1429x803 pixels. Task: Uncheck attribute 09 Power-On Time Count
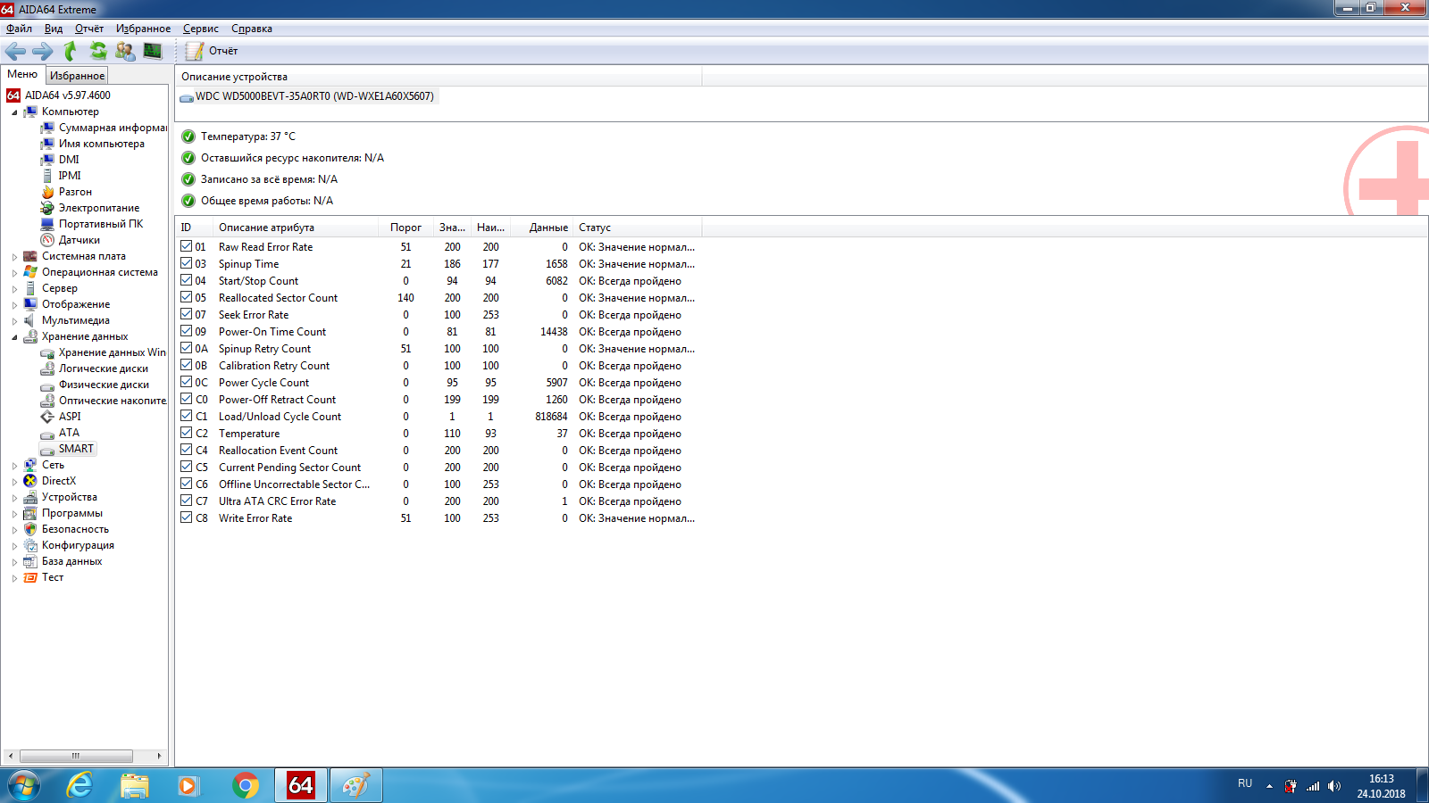[187, 331]
